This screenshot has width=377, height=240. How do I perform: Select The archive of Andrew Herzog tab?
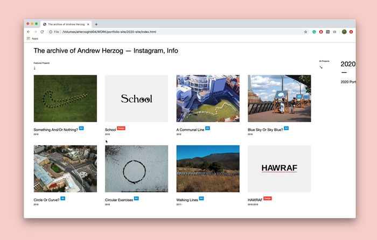tap(66, 24)
